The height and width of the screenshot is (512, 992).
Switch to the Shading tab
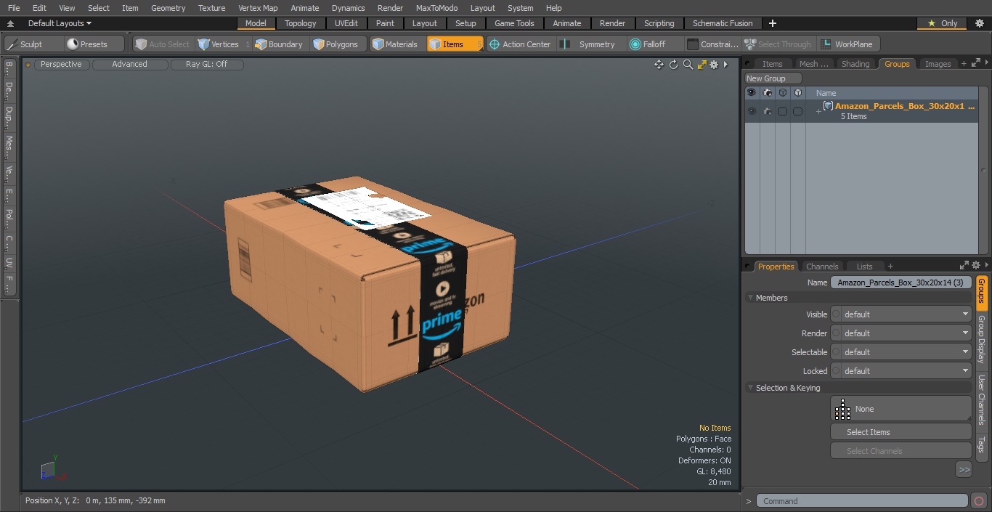coord(855,64)
